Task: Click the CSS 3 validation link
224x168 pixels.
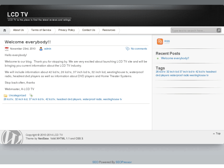Action: (79, 138)
